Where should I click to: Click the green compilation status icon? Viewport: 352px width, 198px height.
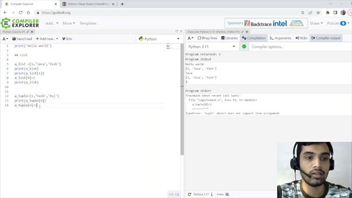(244, 46)
